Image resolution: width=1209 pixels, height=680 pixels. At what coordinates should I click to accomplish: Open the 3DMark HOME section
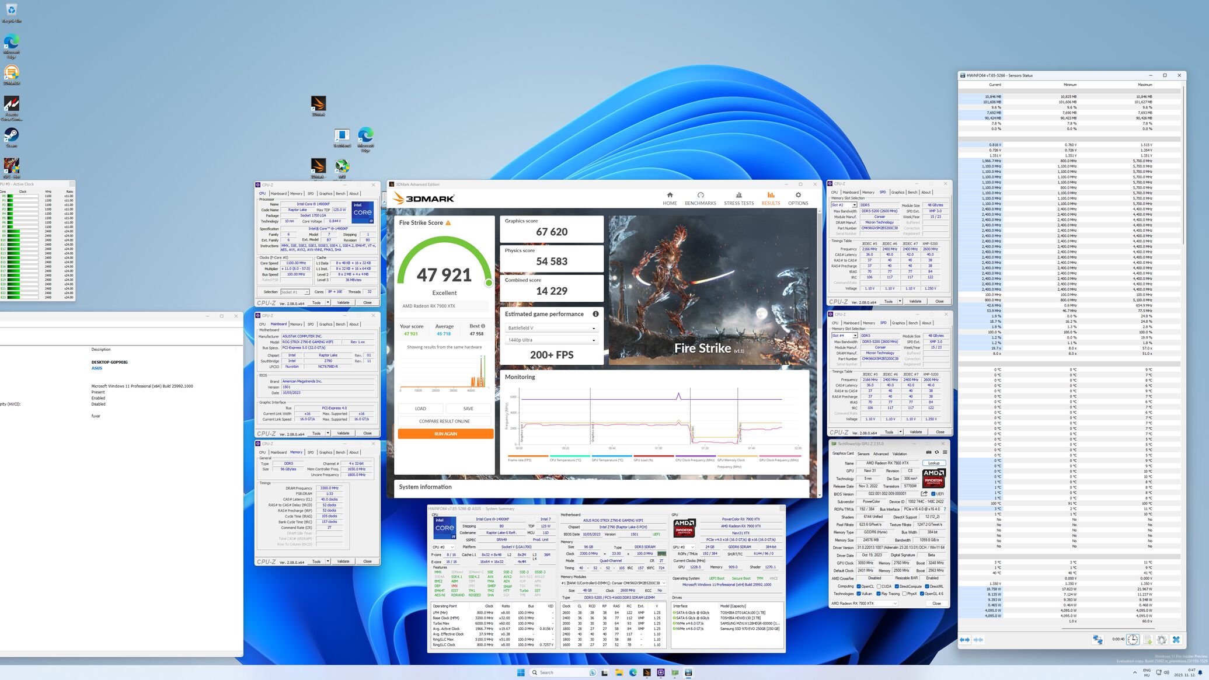coord(670,198)
